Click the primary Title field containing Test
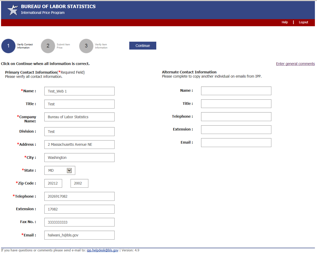The image size is (317, 254). point(79,104)
